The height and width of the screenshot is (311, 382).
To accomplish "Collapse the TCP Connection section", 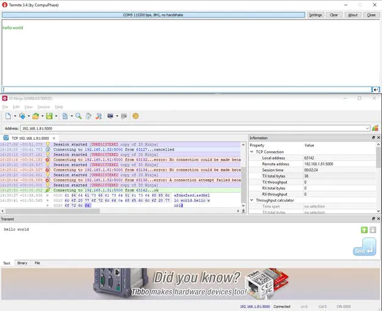I will pos(252,152).
